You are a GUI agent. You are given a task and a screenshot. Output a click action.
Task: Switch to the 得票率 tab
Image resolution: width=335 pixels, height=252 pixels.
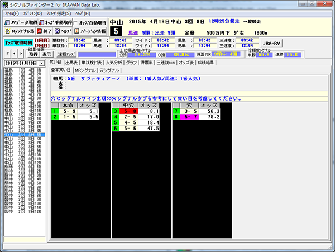pos(146,63)
